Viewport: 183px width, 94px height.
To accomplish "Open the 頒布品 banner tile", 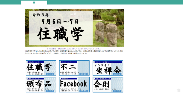I will [41, 85].
